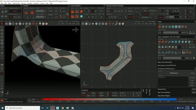This screenshot has width=196, height=110.
Task: Click the U-shaped tool in left vertical toolbar
Action: tap(2, 40)
